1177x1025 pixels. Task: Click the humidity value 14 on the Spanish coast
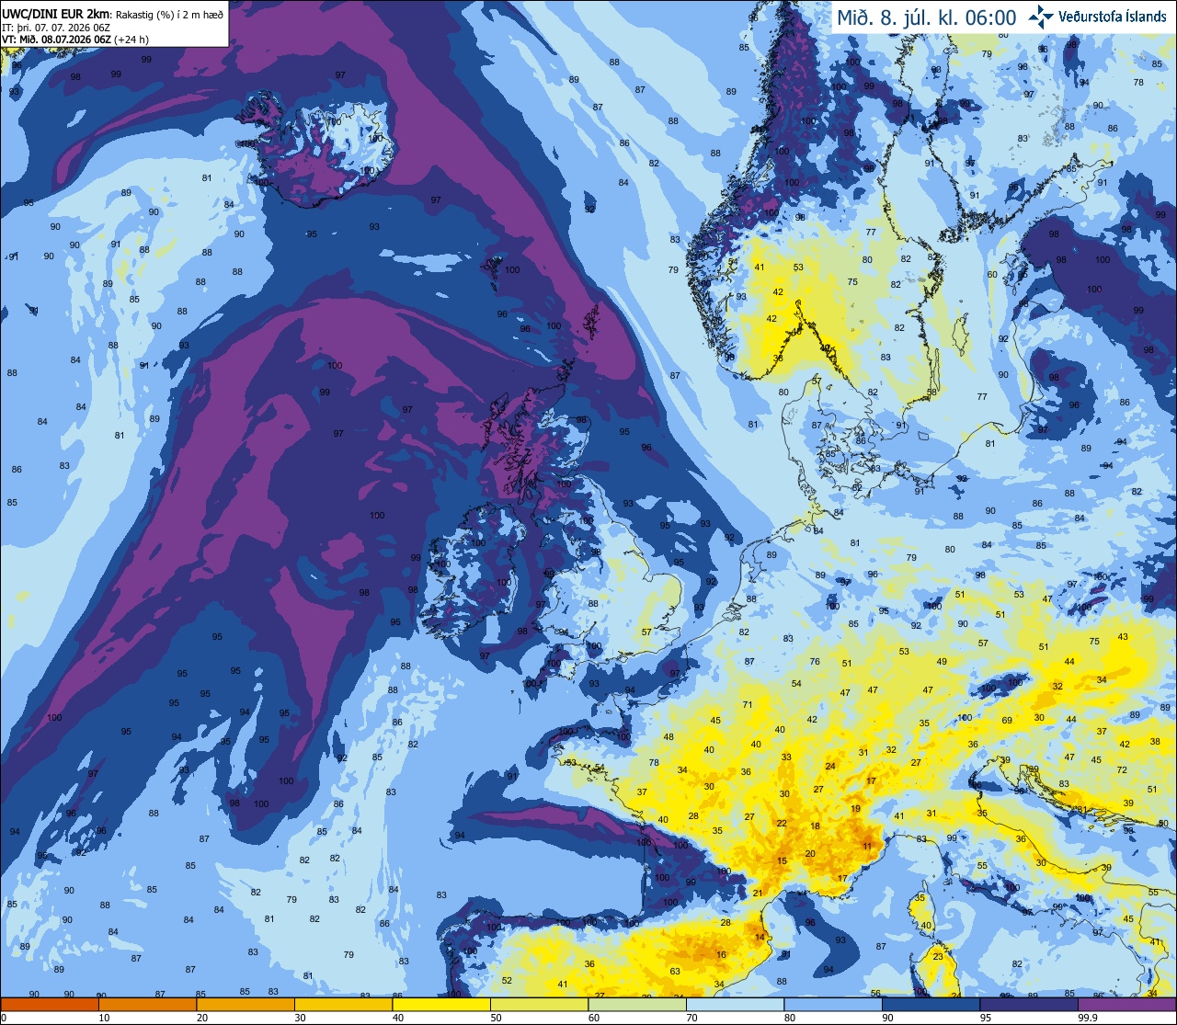760,937
